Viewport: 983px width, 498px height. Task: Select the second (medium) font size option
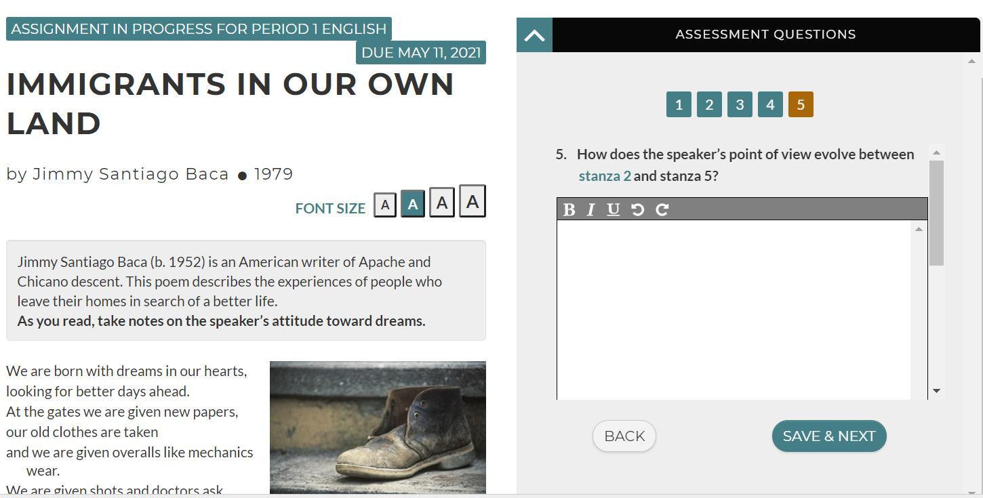(413, 203)
